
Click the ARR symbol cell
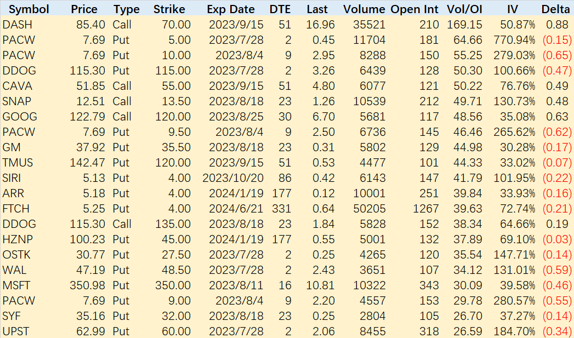pos(13,193)
